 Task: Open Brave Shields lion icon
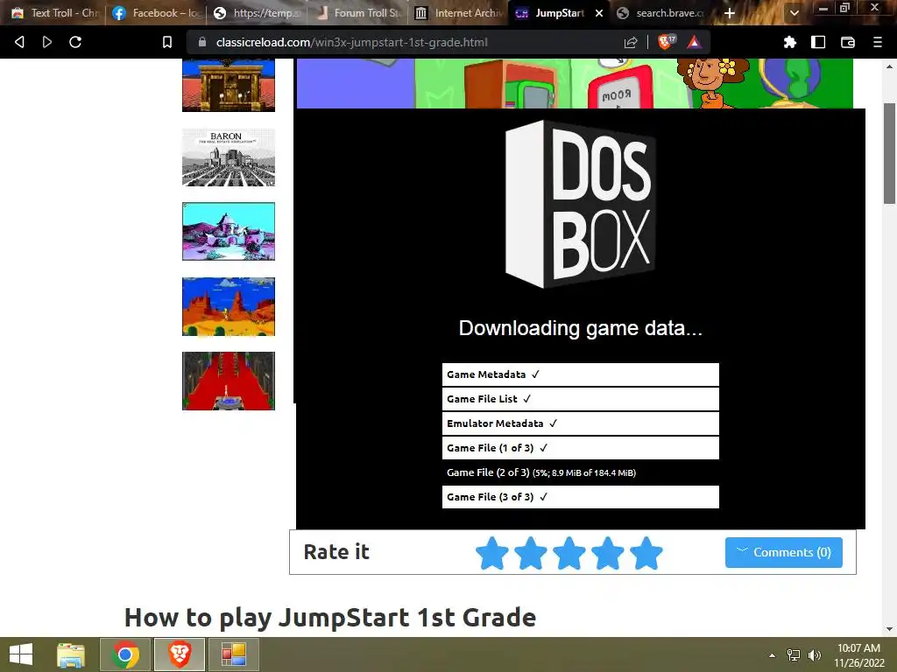666,42
